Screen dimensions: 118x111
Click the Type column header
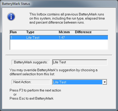(30, 32)
